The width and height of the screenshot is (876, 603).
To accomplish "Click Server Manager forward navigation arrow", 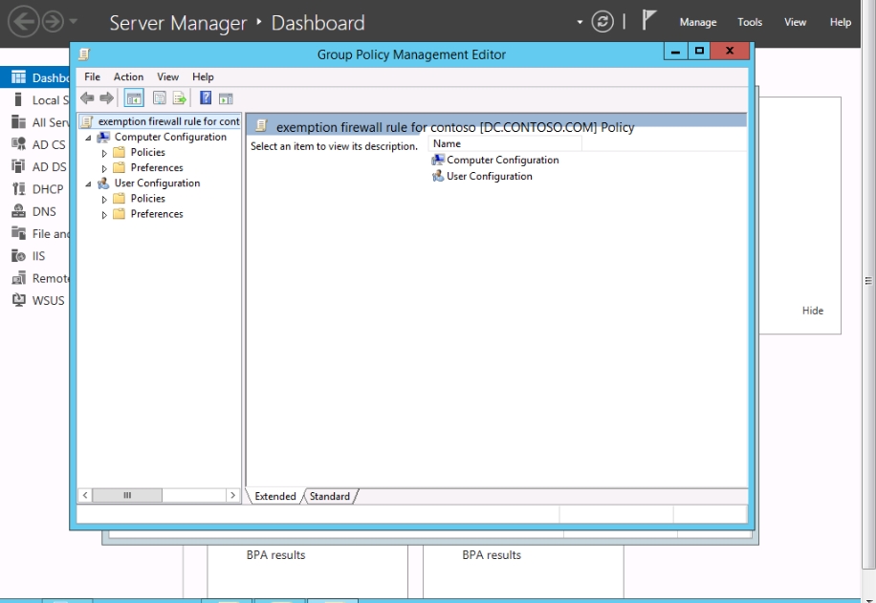I will pyautogui.click(x=53, y=22).
